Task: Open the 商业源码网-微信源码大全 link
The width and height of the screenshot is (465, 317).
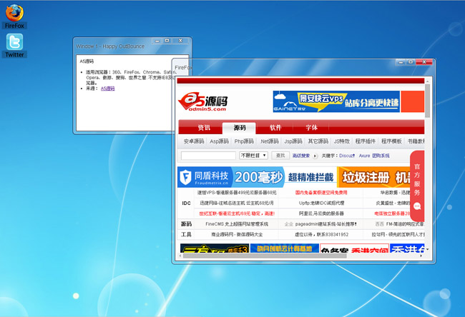Action: (237, 234)
